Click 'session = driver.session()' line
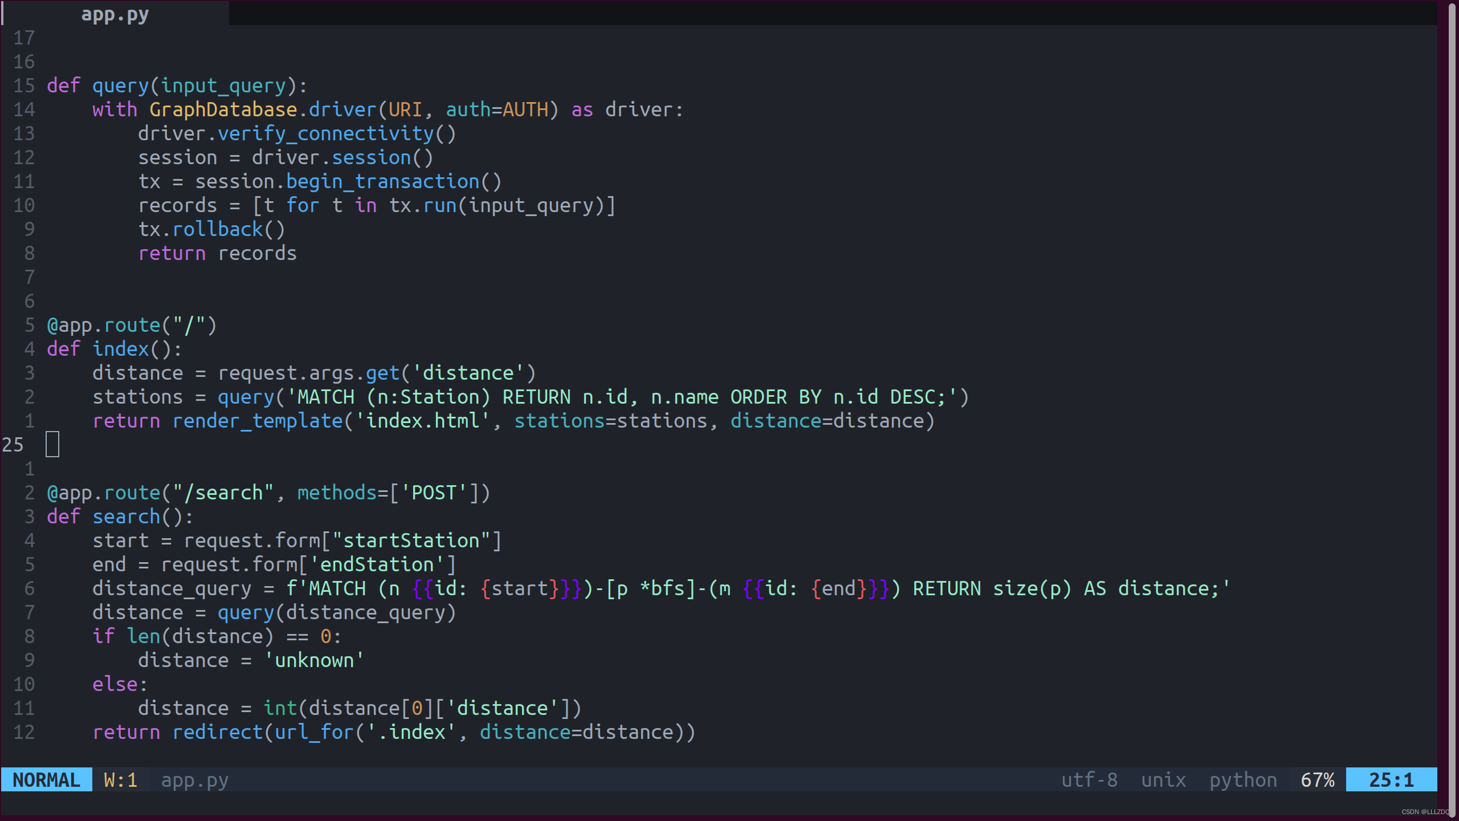Image resolution: width=1459 pixels, height=821 pixels. pos(286,157)
